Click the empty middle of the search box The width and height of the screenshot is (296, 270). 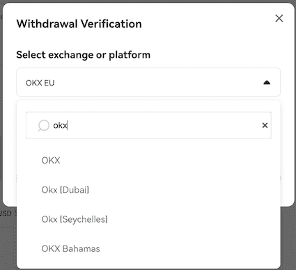pos(162,125)
